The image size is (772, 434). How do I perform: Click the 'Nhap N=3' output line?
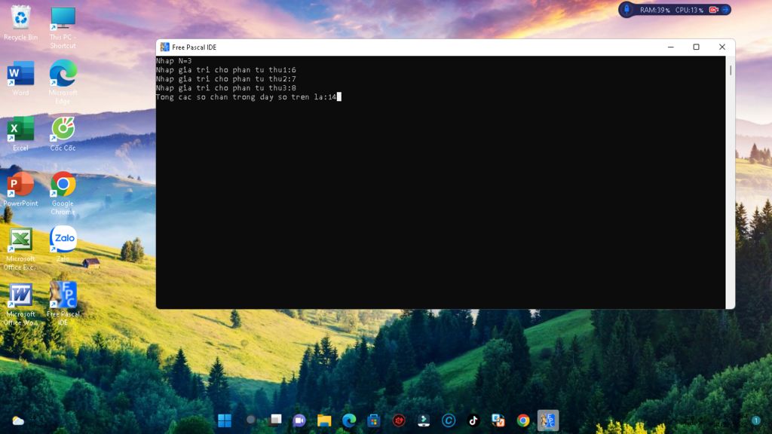tap(174, 60)
